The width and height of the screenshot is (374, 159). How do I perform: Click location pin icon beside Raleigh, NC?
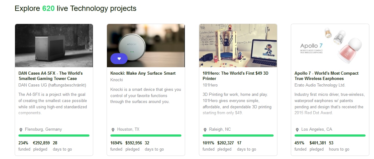click(x=205, y=130)
